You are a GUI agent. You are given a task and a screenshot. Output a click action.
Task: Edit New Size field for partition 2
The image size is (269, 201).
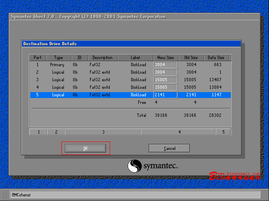pyautogui.click(x=165, y=72)
